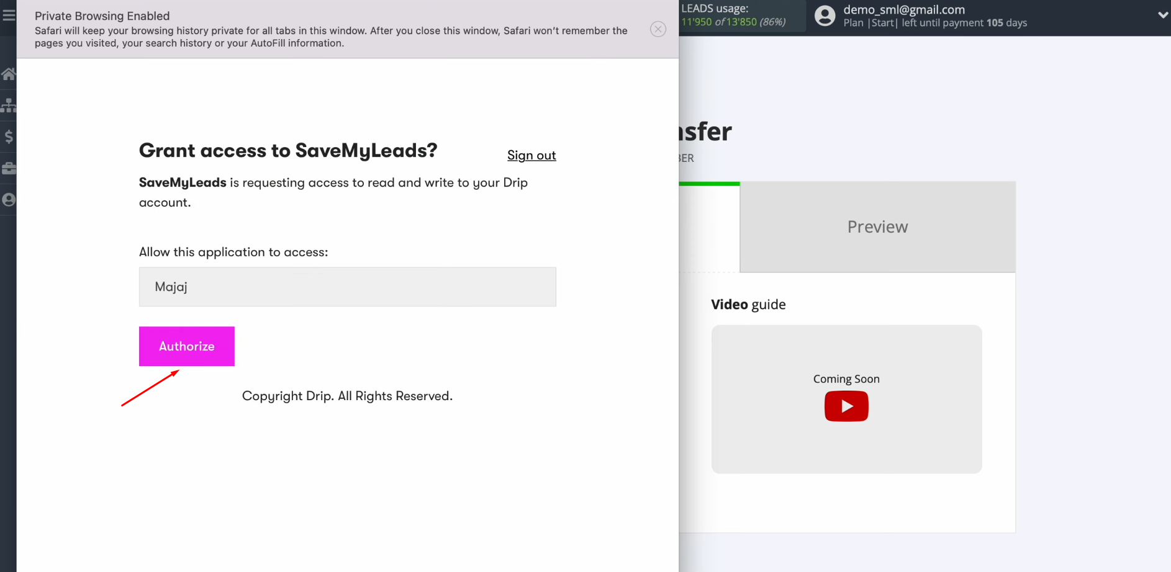1171x572 pixels.
Task: Click the demo_sml@gmail.com account email
Action: point(904,9)
